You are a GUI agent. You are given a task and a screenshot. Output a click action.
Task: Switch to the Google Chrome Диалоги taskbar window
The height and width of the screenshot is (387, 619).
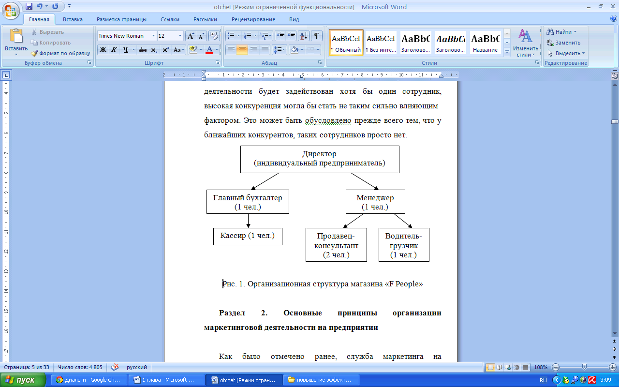click(89, 380)
